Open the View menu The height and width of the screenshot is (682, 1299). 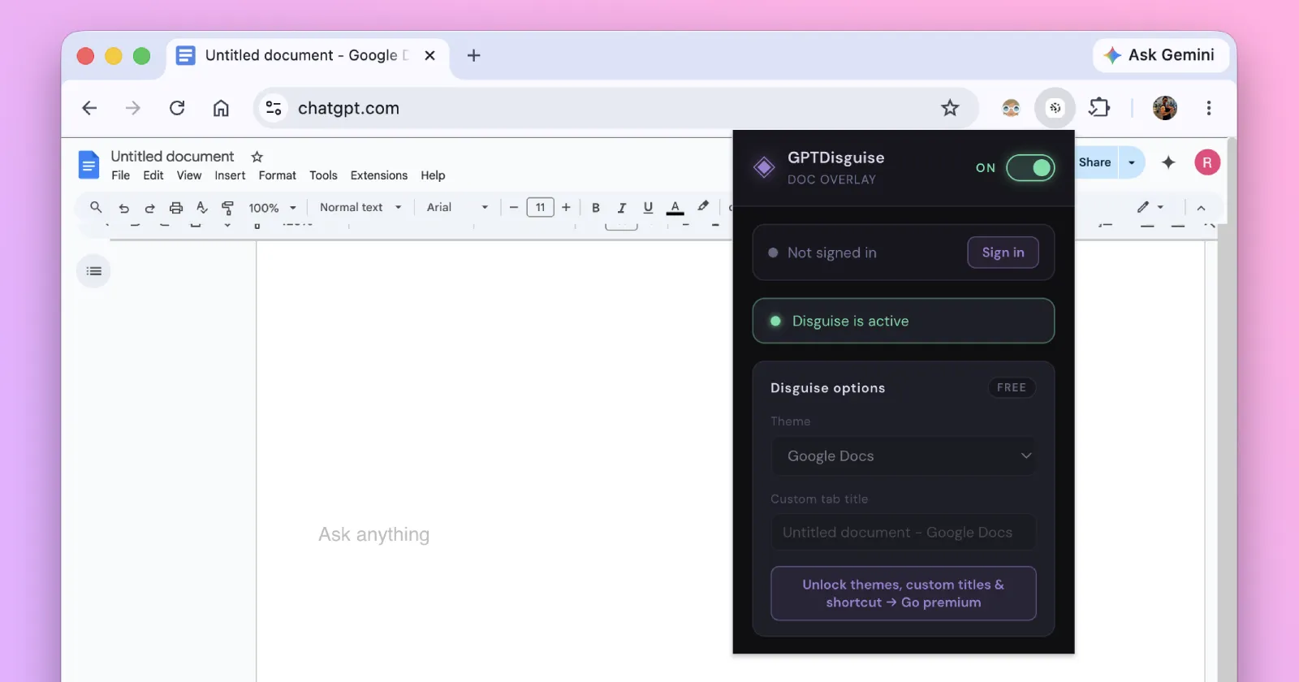click(x=189, y=175)
